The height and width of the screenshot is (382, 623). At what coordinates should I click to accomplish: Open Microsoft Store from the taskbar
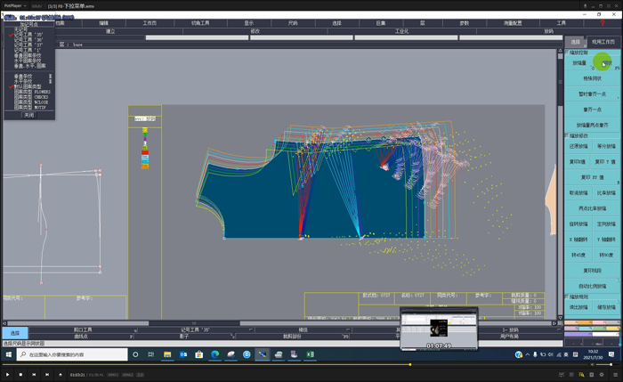coord(199,354)
